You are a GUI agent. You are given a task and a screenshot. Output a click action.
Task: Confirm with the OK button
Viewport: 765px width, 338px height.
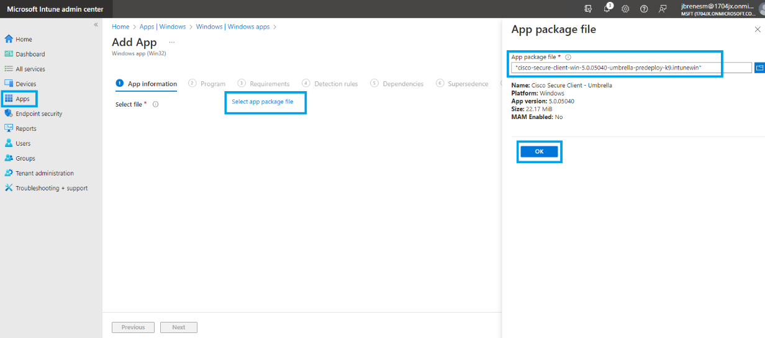click(x=539, y=151)
